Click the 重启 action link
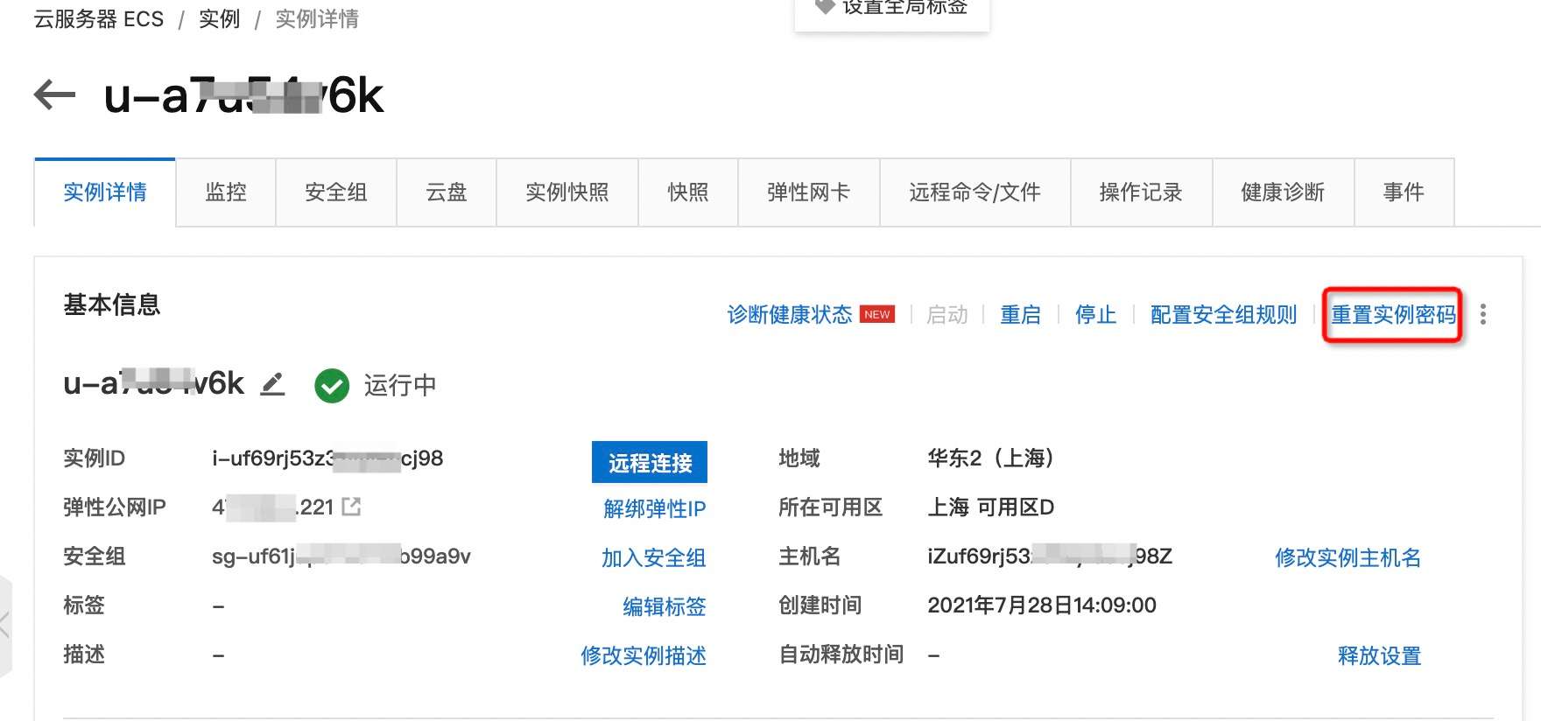The height and width of the screenshot is (721, 1541). point(1020,315)
